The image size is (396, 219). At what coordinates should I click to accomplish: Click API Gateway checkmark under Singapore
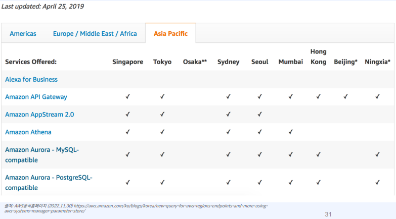pos(128,96)
